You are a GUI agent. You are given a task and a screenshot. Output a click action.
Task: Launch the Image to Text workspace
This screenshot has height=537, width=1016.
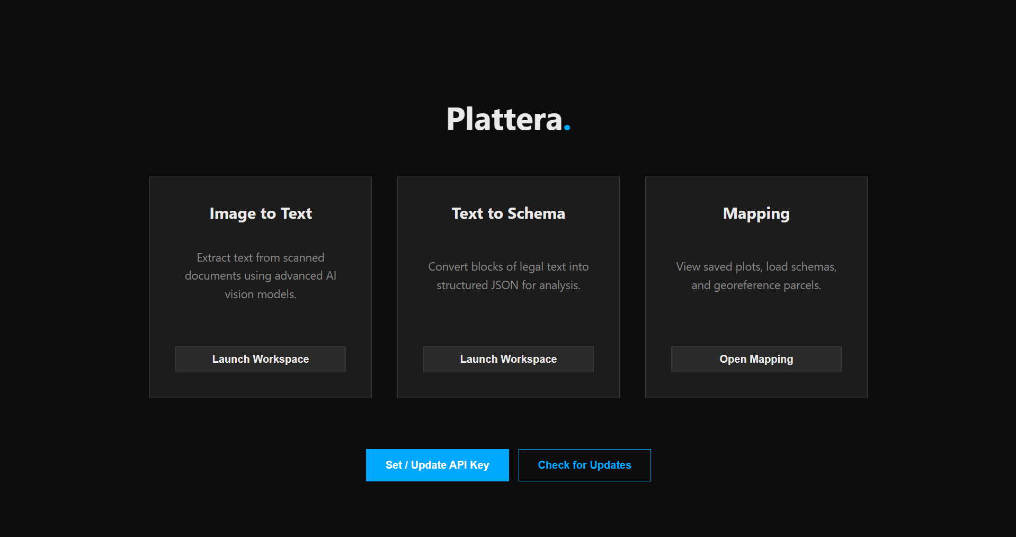tap(260, 359)
